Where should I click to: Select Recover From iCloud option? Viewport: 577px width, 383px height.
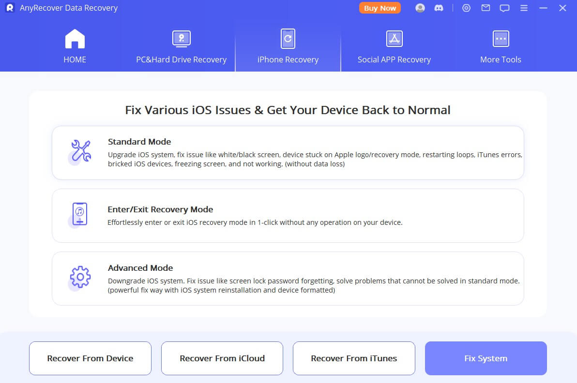tap(222, 358)
